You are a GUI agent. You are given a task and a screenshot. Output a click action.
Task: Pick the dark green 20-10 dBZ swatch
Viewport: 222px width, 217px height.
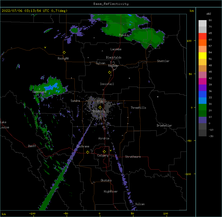[x=202, y=114]
